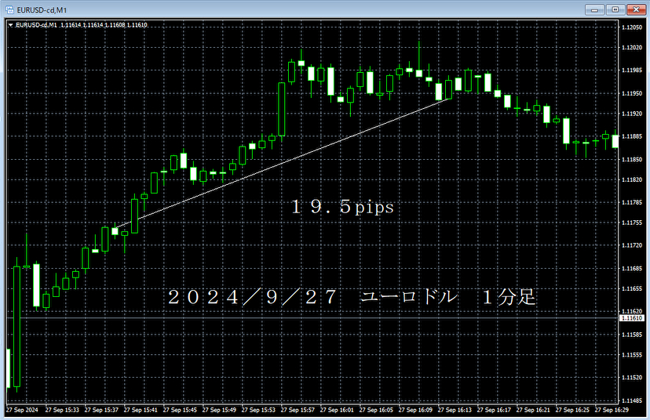Click the 1.11885 price scale label
This screenshot has width=650, height=420.
[x=632, y=136]
